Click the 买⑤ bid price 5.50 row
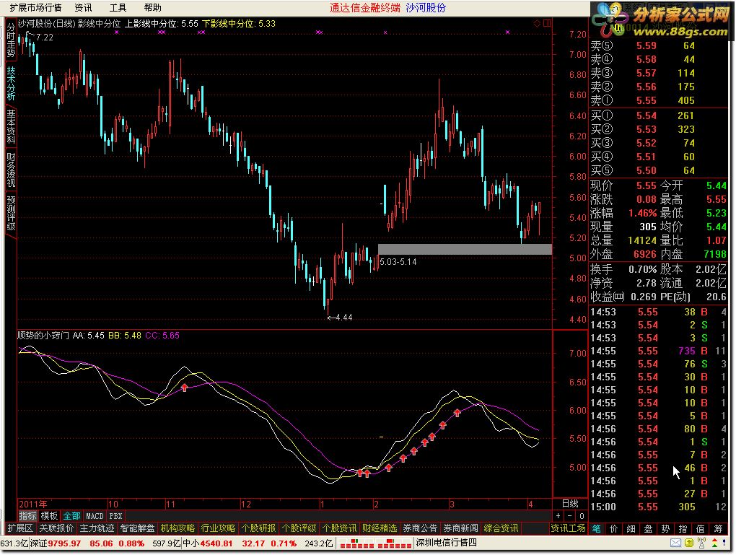 tap(659, 170)
